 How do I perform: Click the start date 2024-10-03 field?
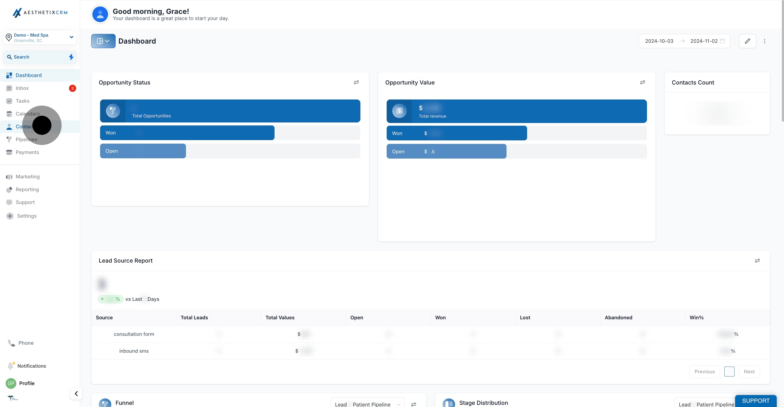click(659, 41)
